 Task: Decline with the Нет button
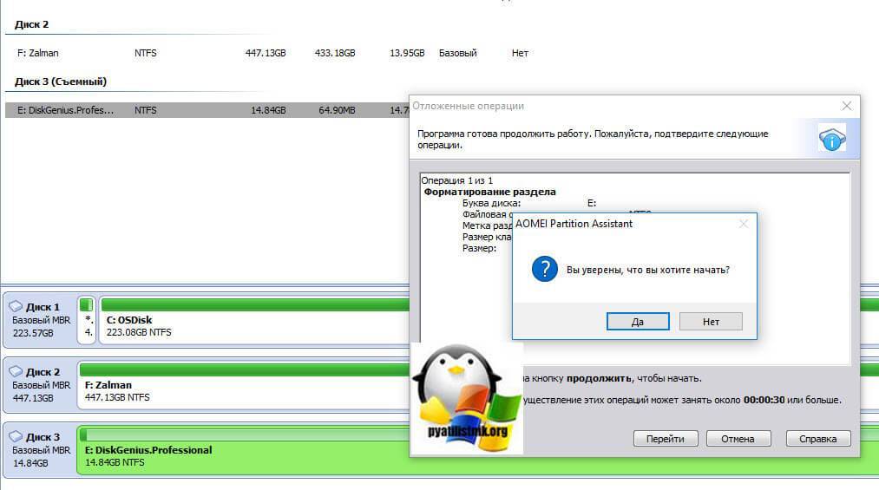(711, 322)
